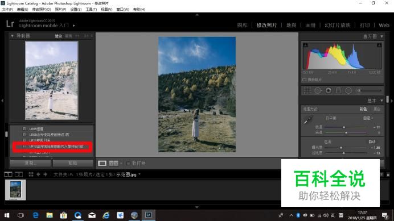This screenshot has height=221, width=394.
Task: Hide the right panel group
Action: coord(392,101)
